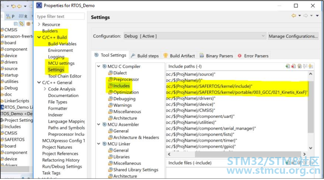This screenshot has width=324, height=180.
Task: Click Shared Library Settings icon
Action: click(x=111, y=170)
